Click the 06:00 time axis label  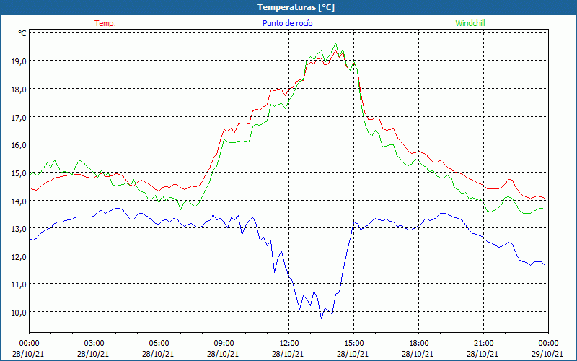159,344
